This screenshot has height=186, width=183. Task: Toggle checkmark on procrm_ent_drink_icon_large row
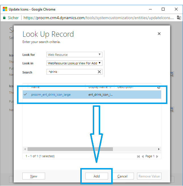pyautogui.click(x=25, y=95)
